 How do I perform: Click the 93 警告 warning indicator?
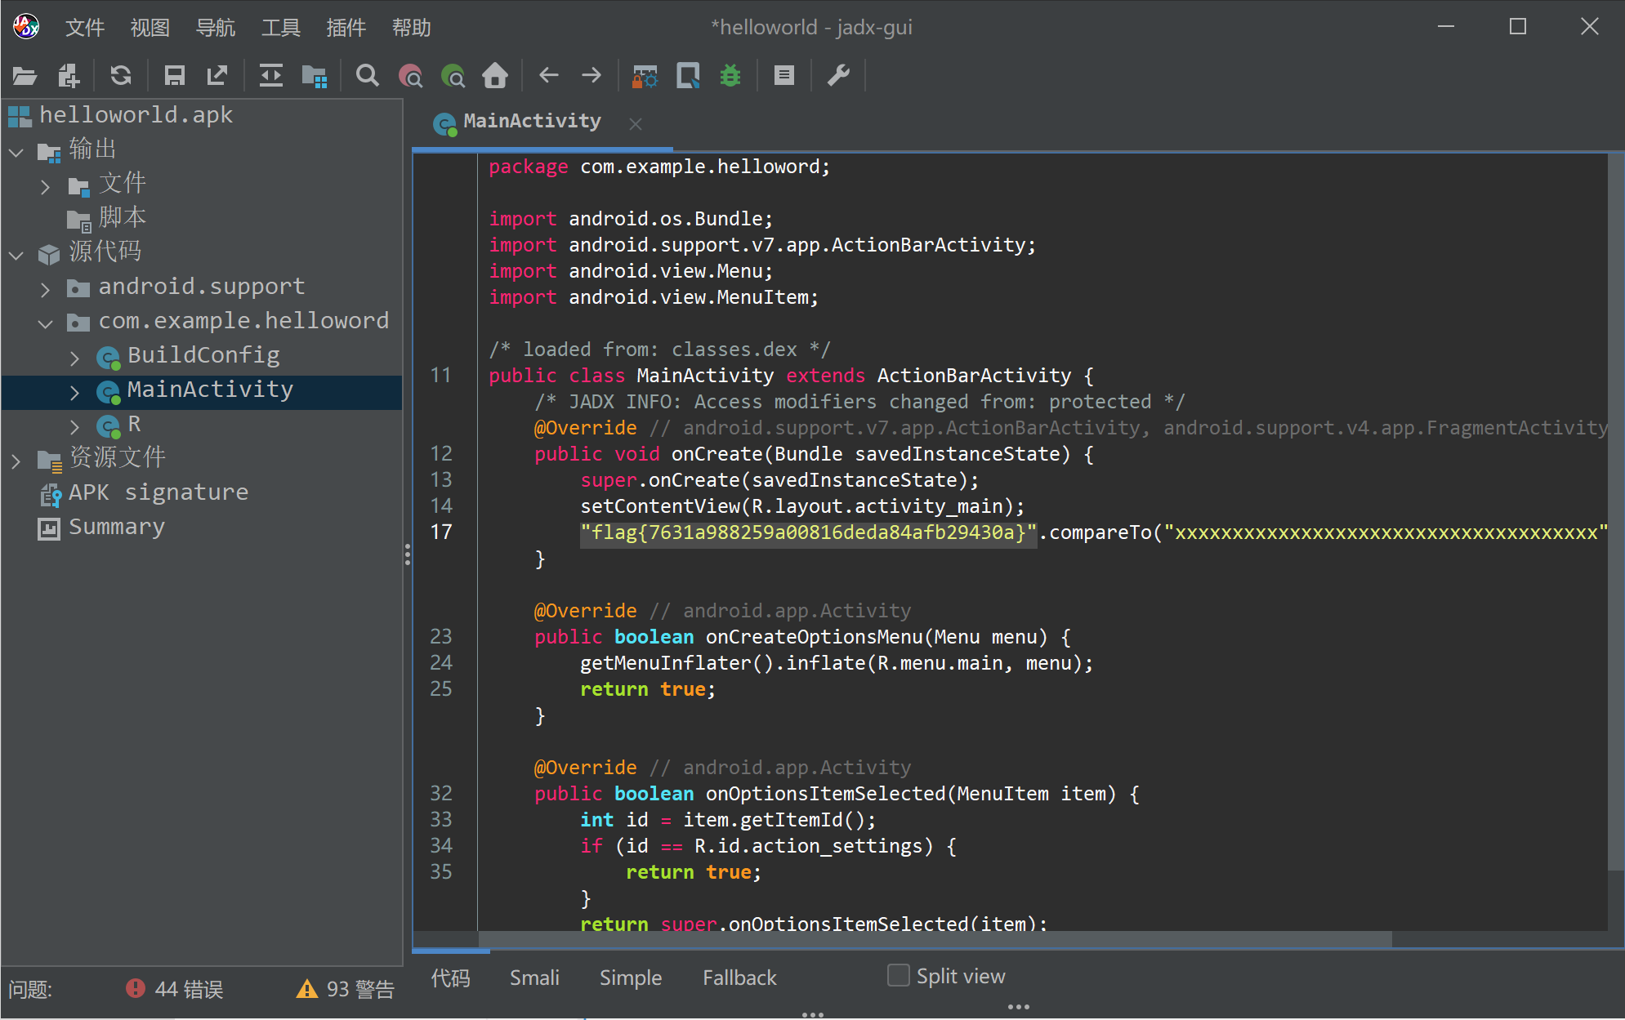[346, 989]
